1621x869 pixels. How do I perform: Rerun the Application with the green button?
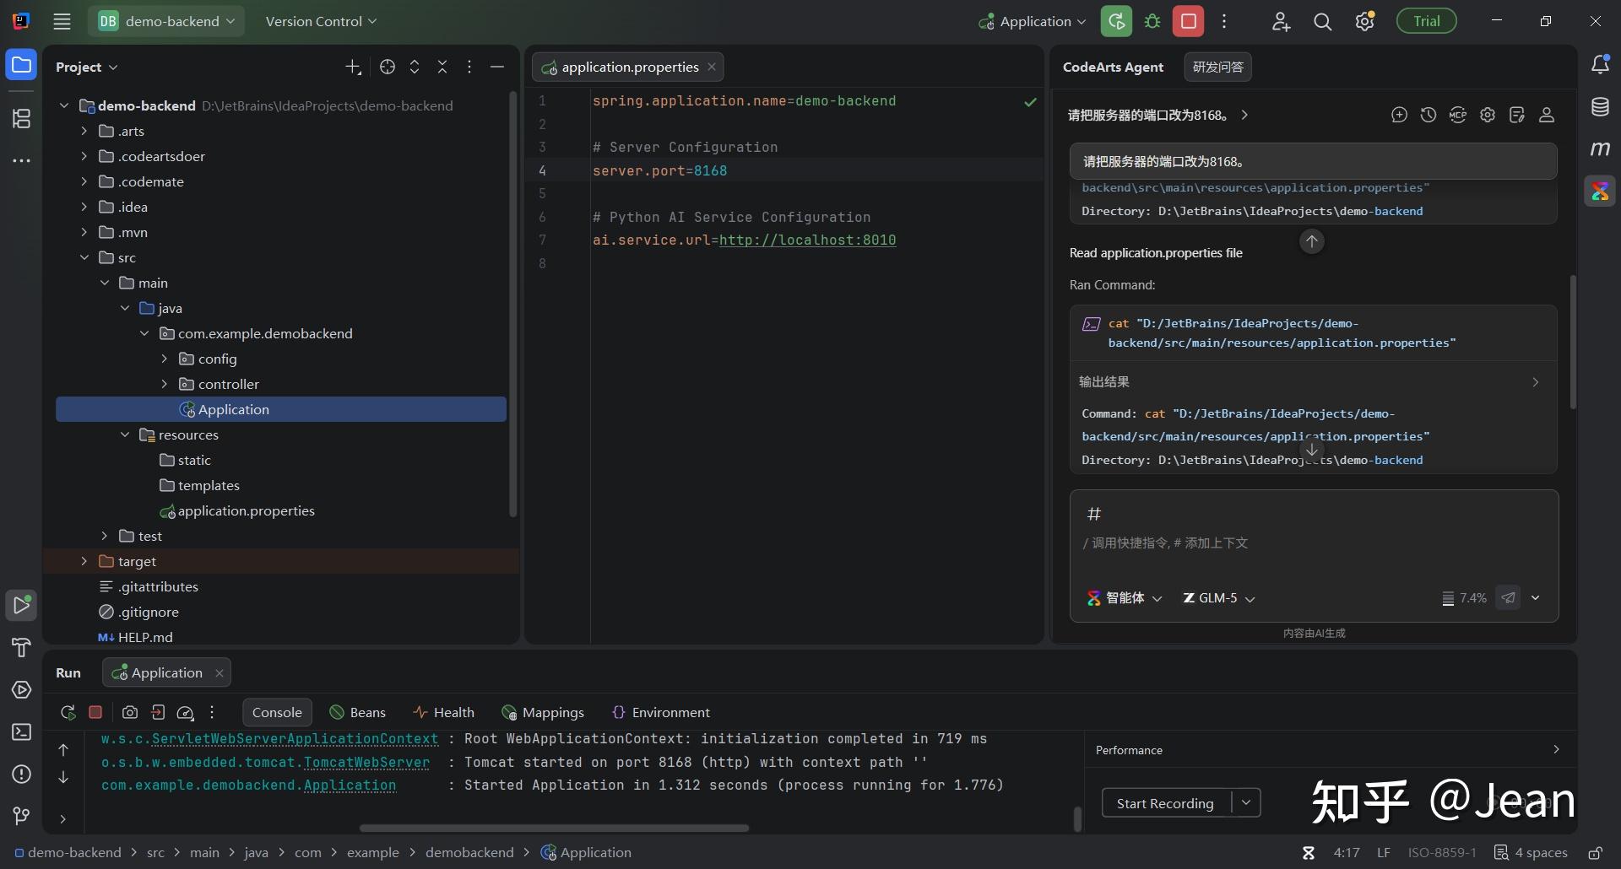click(1116, 22)
